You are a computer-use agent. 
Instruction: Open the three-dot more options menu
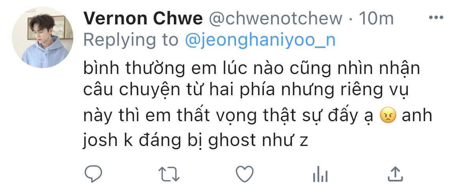coord(436,18)
